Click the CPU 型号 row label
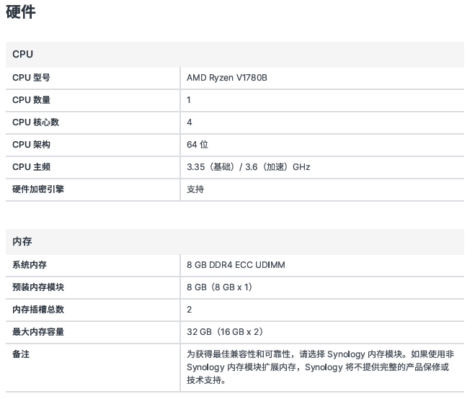This screenshot has width=475, height=399. pyautogui.click(x=31, y=78)
